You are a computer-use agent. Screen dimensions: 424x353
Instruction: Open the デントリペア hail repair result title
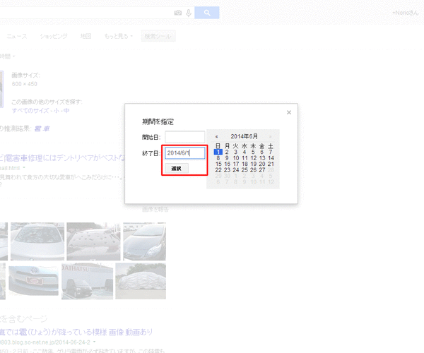pyautogui.click(x=63, y=158)
